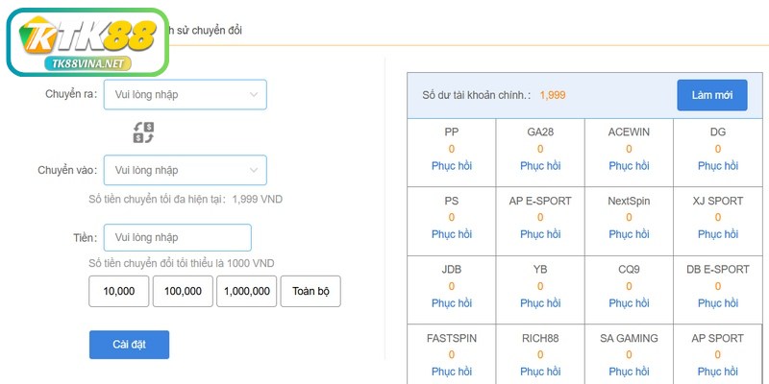Screen dimensions: 769x384
Task: Open the Chuyển ra dropdown
Action: (x=185, y=94)
